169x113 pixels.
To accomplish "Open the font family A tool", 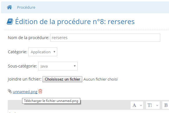I will 134,105.
